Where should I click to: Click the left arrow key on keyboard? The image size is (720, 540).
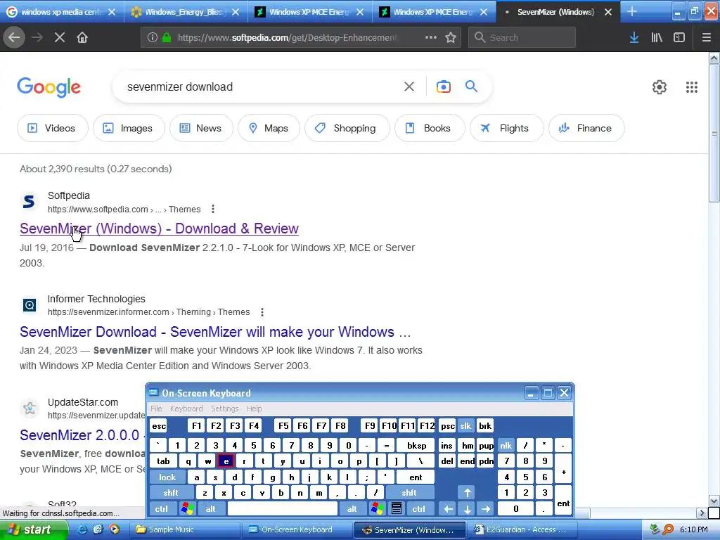(448, 509)
